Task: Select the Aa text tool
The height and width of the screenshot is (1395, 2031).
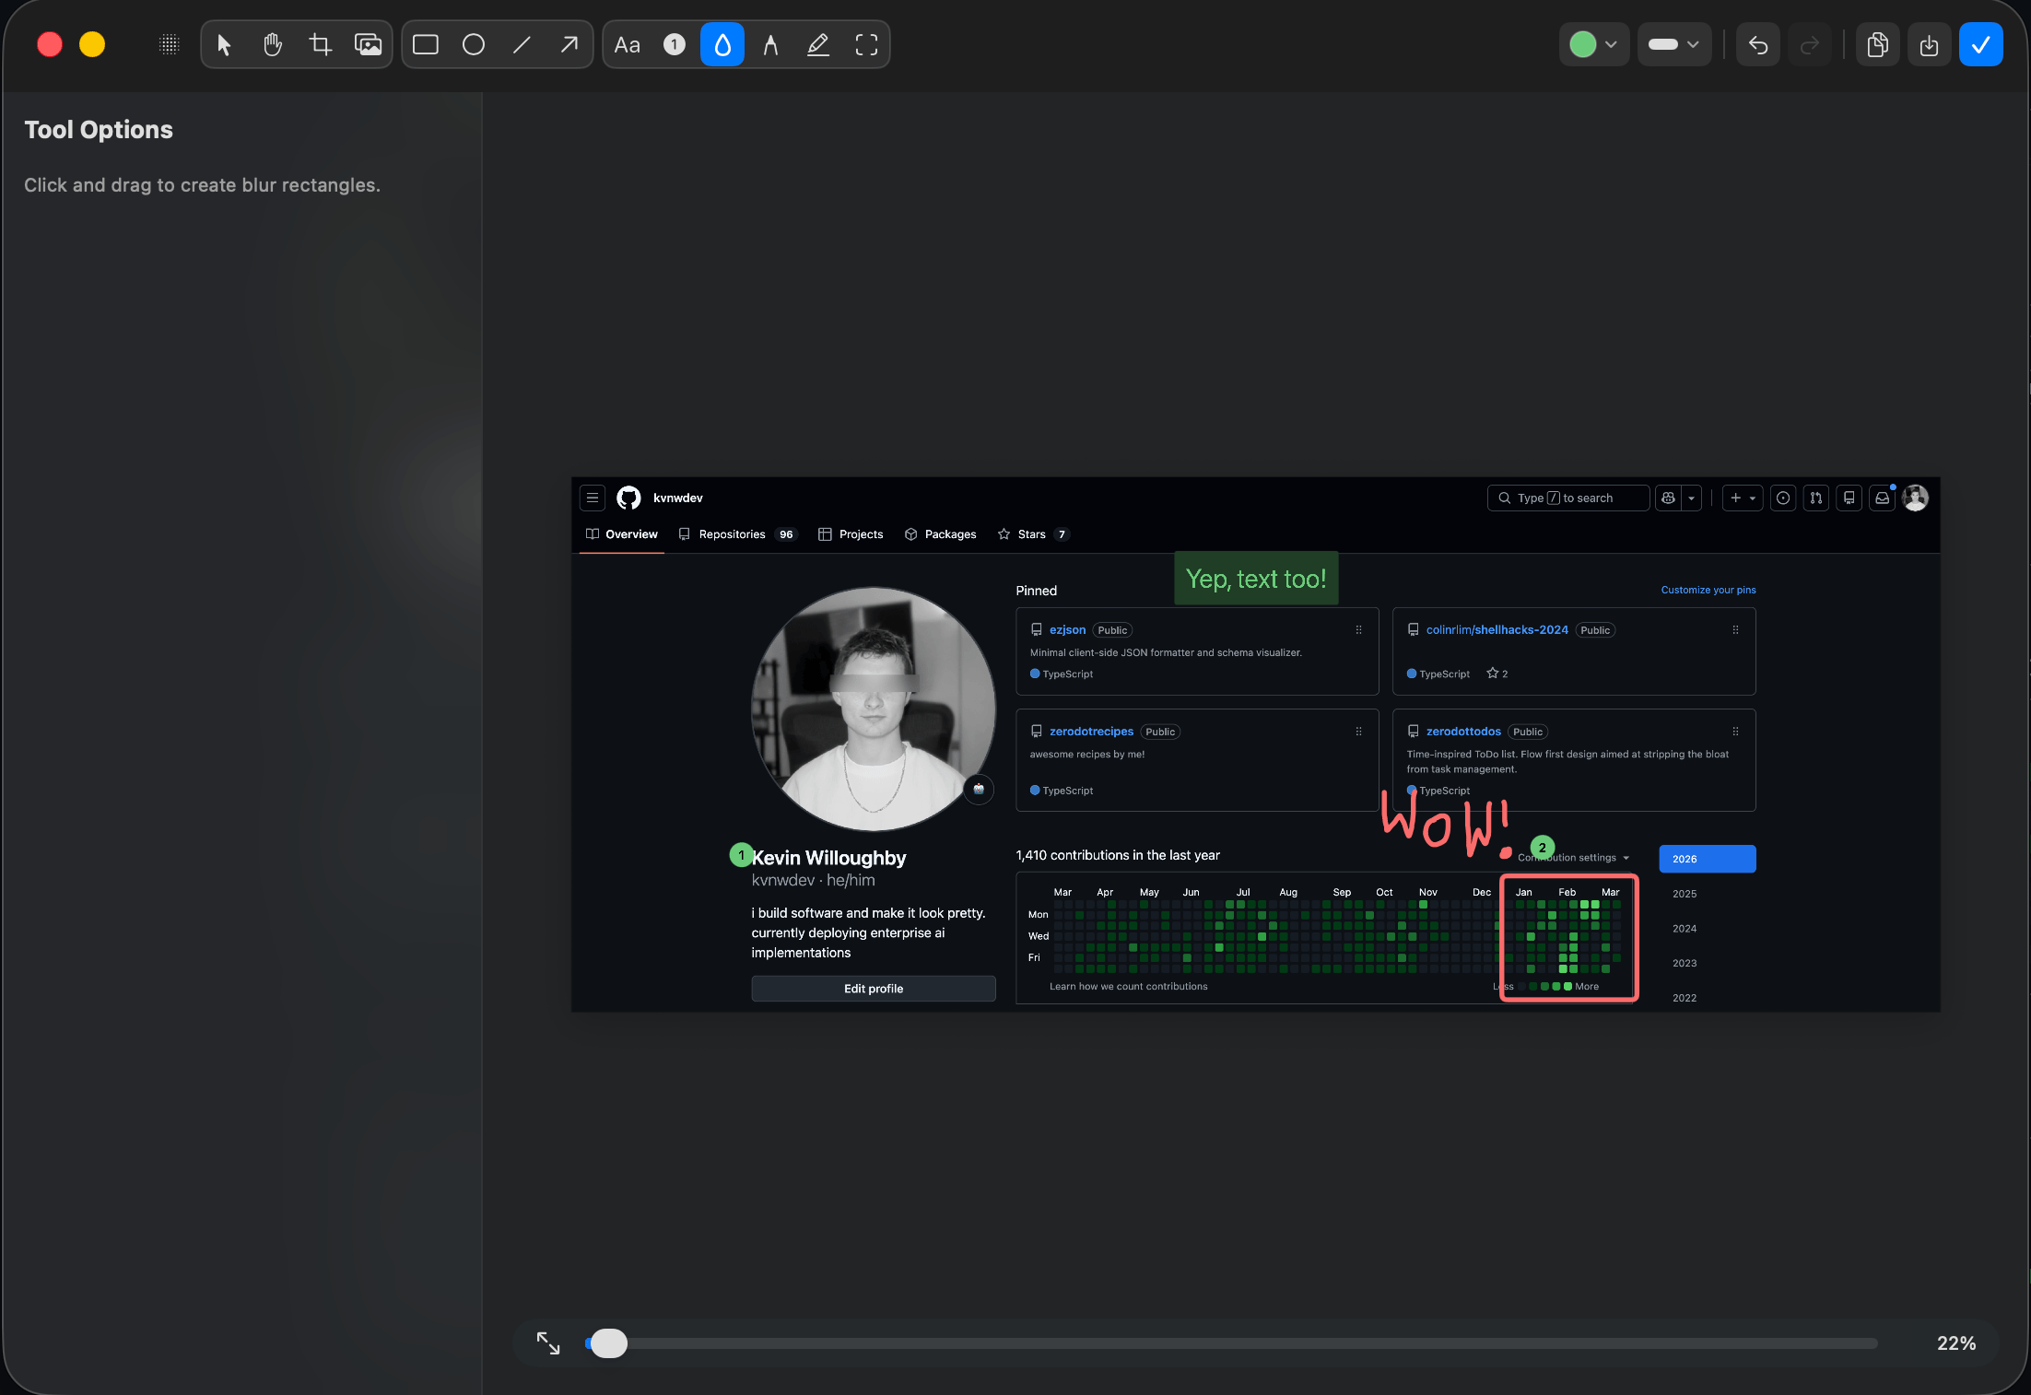Action: pos(627,44)
